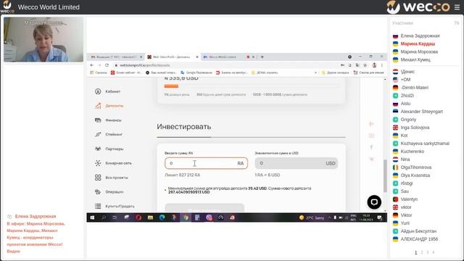Select participant АЛЕКСАНДР 1956
This screenshot has width=464, height=261.
(419, 239)
